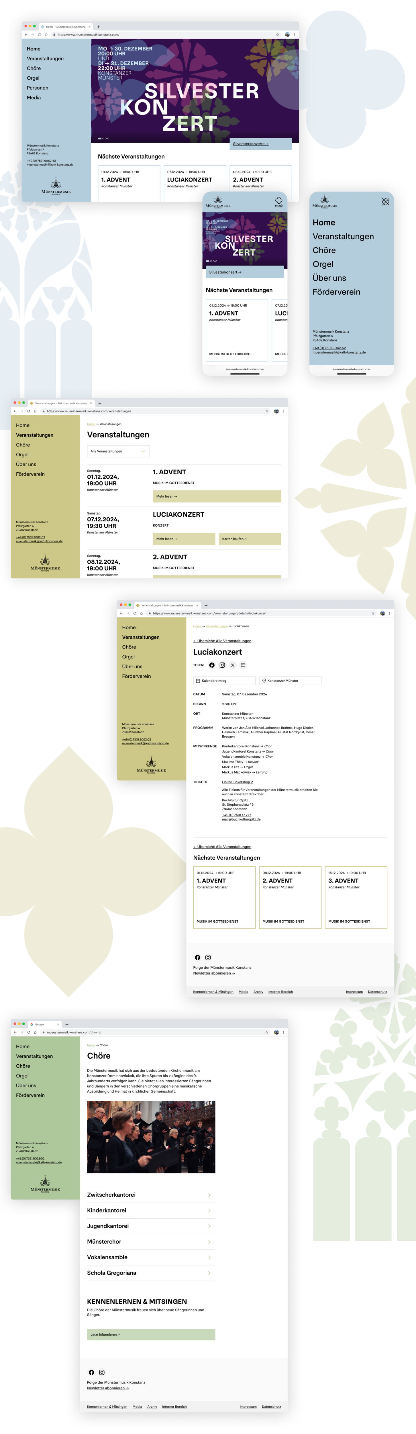Open Instagram icon in Chöre page footer

[x=102, y=1372]
